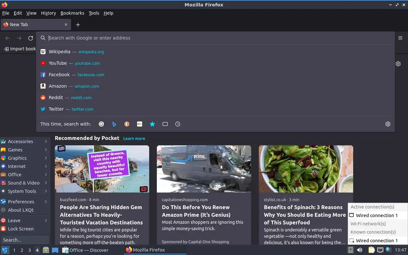The width and height of the screenshot is (408, 255).
Task: Expand the Office submenu
Action: pos(25,175)
